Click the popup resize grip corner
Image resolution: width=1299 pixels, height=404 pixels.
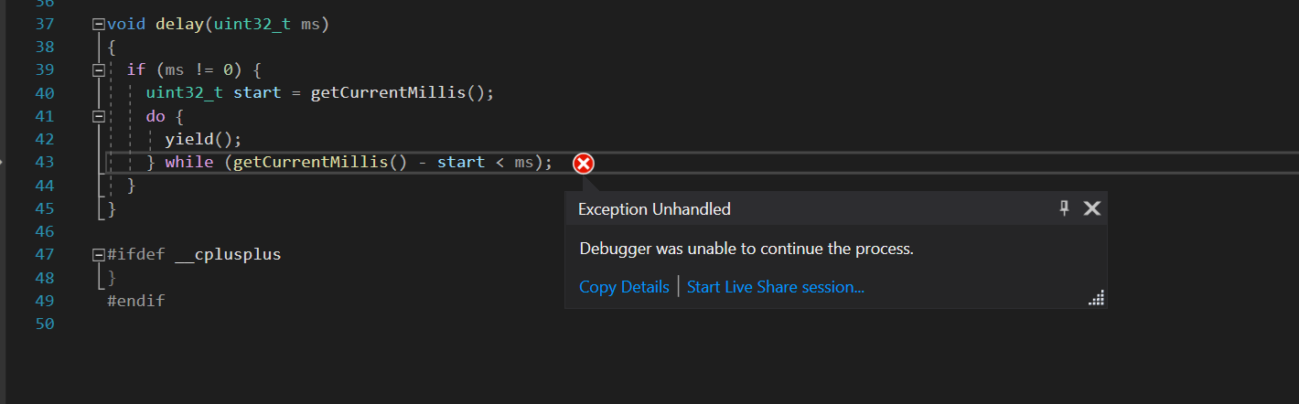pyautogui.click(x=1097, y=297)
